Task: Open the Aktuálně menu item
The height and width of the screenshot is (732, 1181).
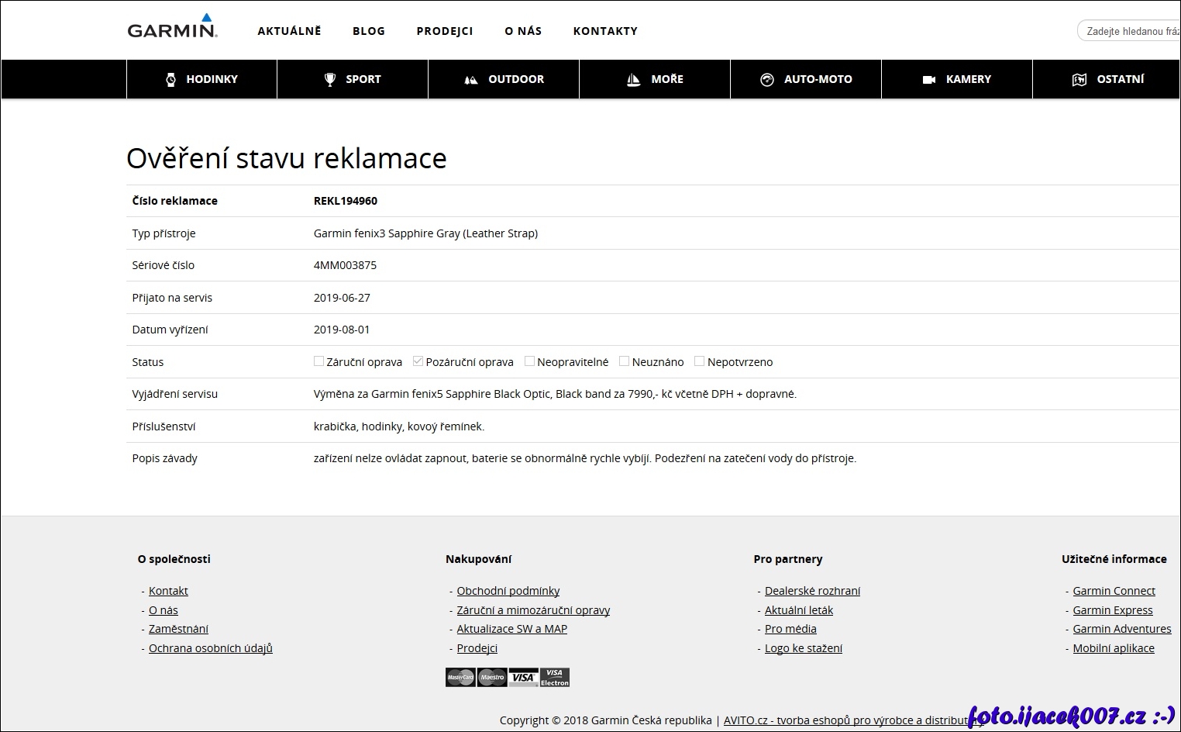Action: click(289, 31)
